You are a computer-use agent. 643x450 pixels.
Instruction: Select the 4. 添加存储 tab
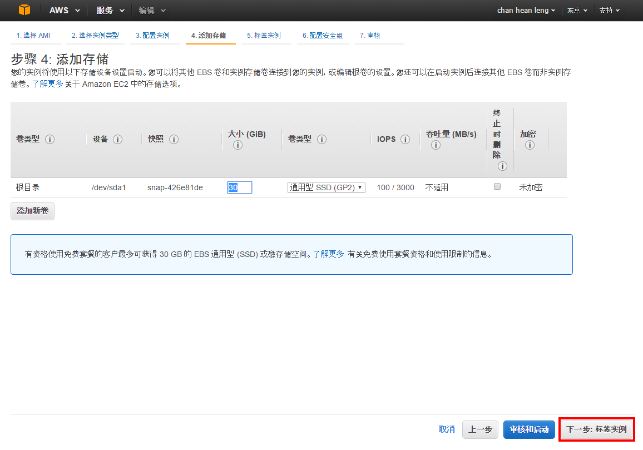click(209, 35)
